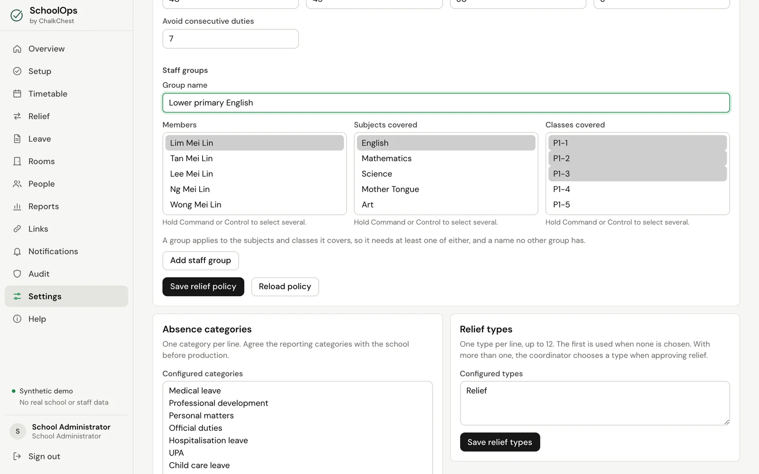
Task: Click the Avoid consecutive duties field
Action: click(231, 39)
